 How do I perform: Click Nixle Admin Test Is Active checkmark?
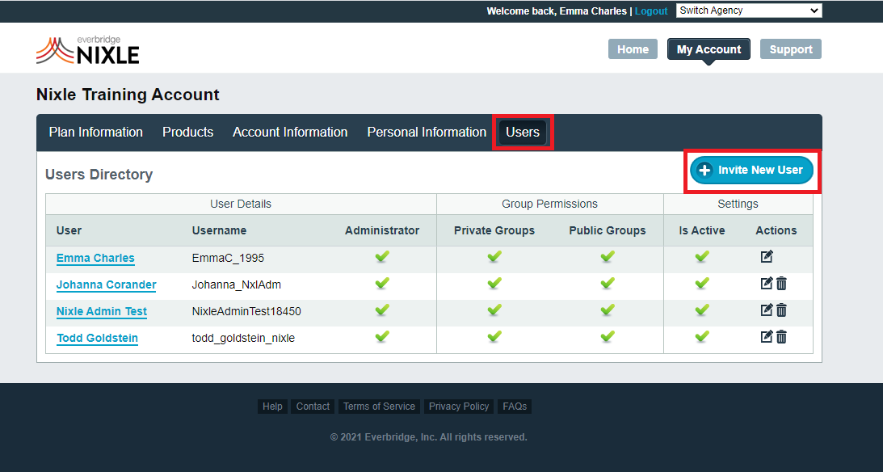(702, 310)
